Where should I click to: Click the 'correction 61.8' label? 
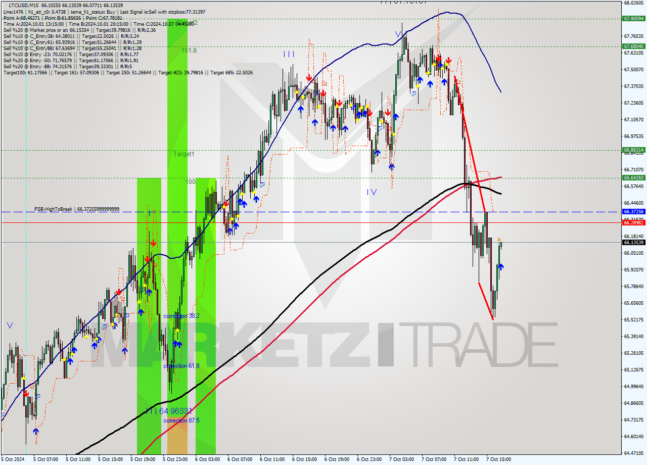click(x=181, y=366)
